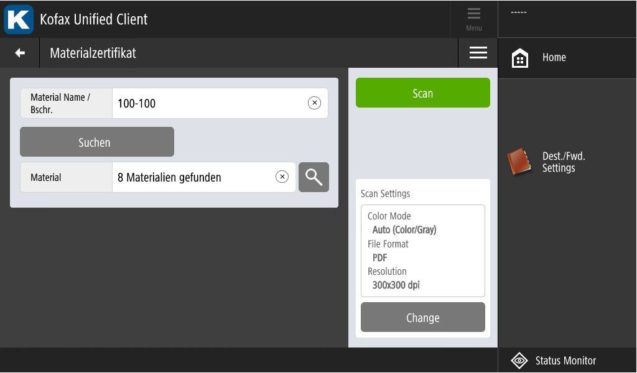Viewport: 637px width, 373px height.
Task: Select the Resolution 300x300 dpi value
Action: (x=396, y=285)
